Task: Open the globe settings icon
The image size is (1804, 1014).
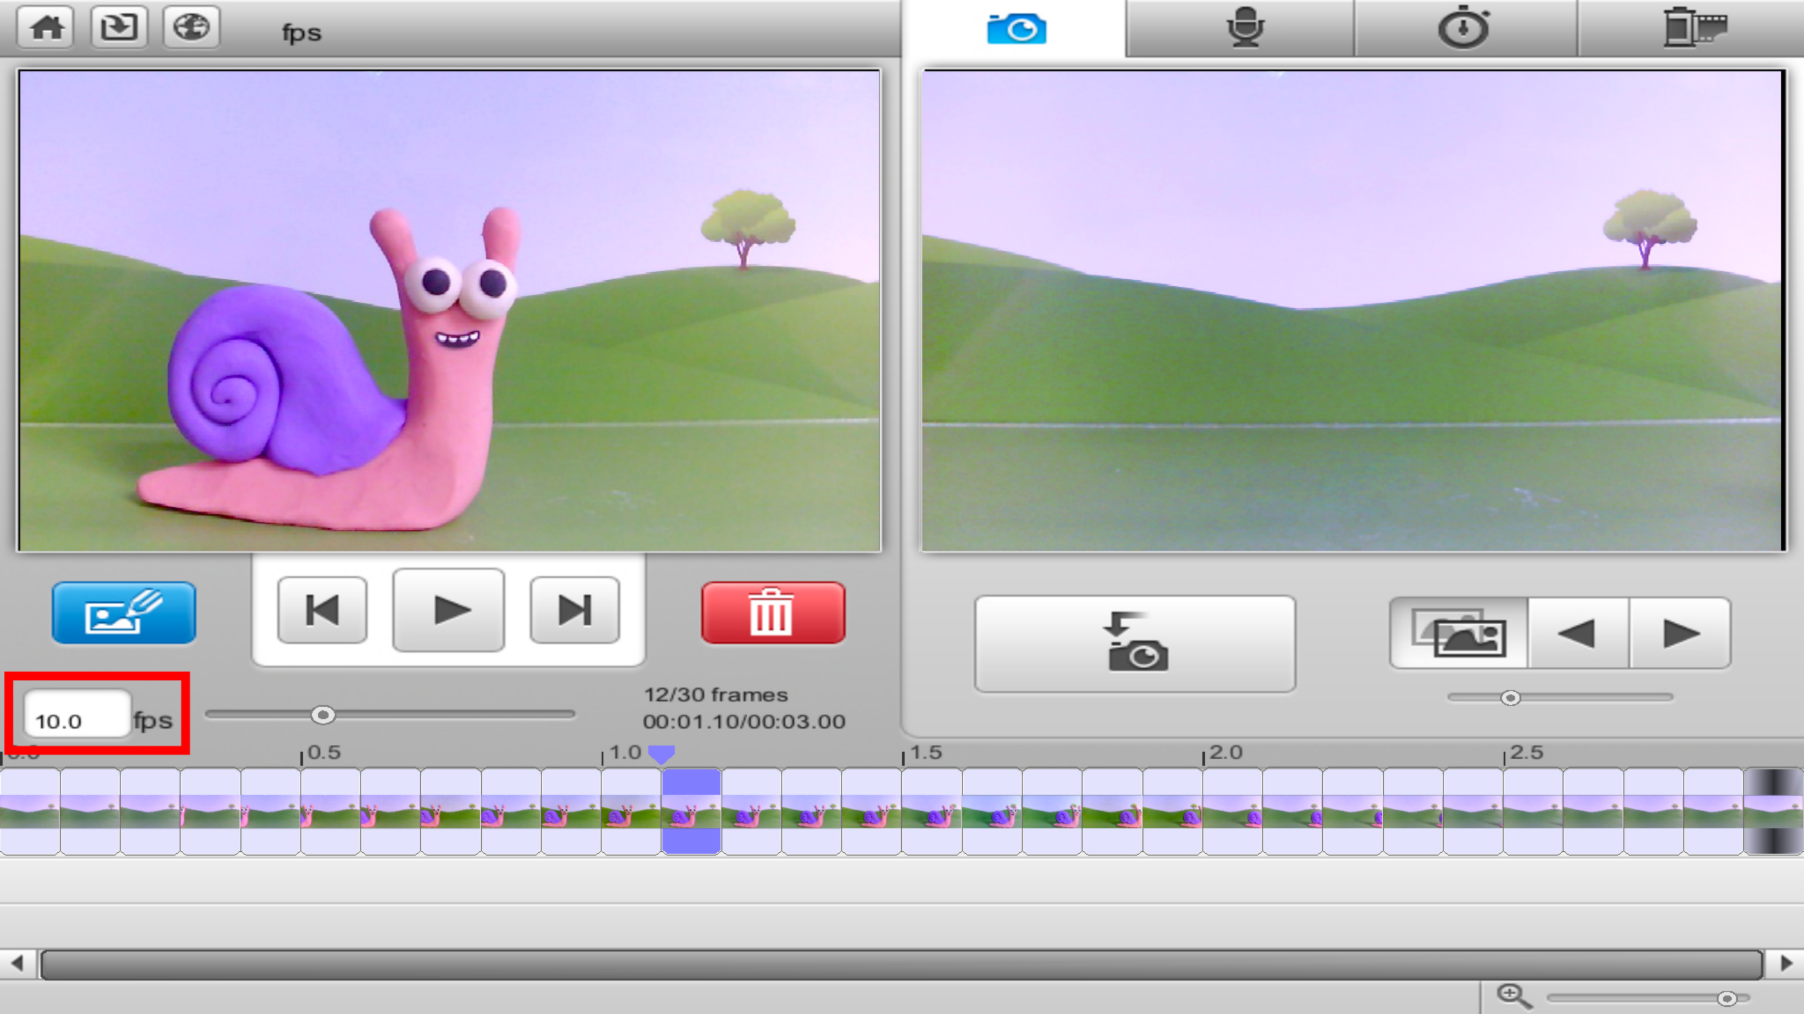Action: coord(191,27)
